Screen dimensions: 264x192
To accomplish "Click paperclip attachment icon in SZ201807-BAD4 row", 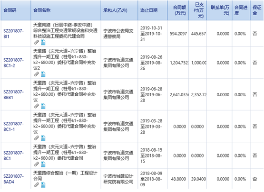I will click(36, 185).
